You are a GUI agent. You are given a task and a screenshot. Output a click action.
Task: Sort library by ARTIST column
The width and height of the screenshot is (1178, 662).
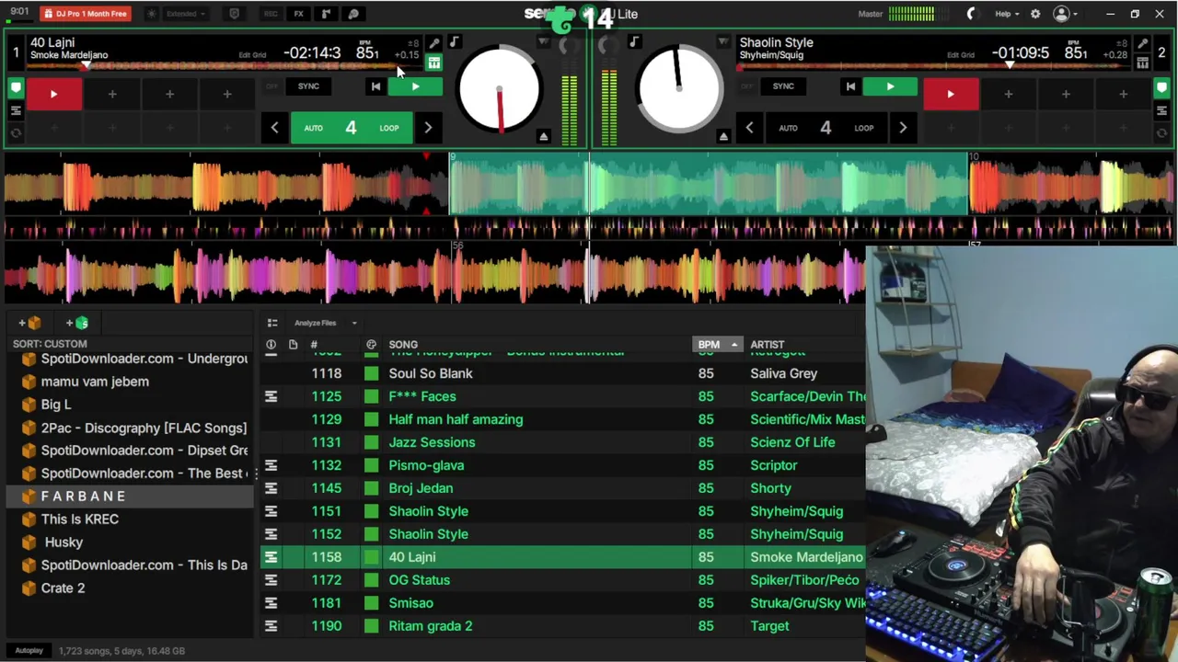pyautogui.click(x=768, y=345)
